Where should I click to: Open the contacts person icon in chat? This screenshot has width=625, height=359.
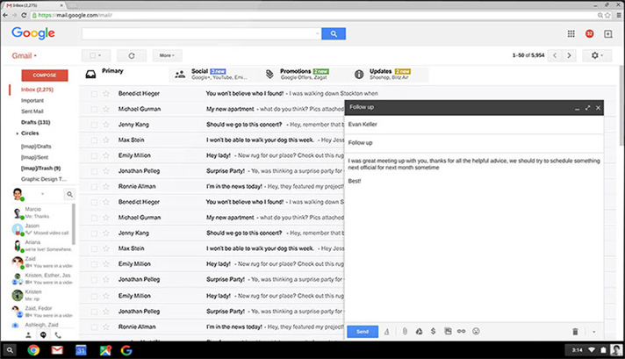[x=28, y=335]
